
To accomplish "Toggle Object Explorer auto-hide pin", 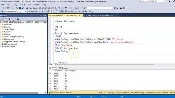I will 43,16.
